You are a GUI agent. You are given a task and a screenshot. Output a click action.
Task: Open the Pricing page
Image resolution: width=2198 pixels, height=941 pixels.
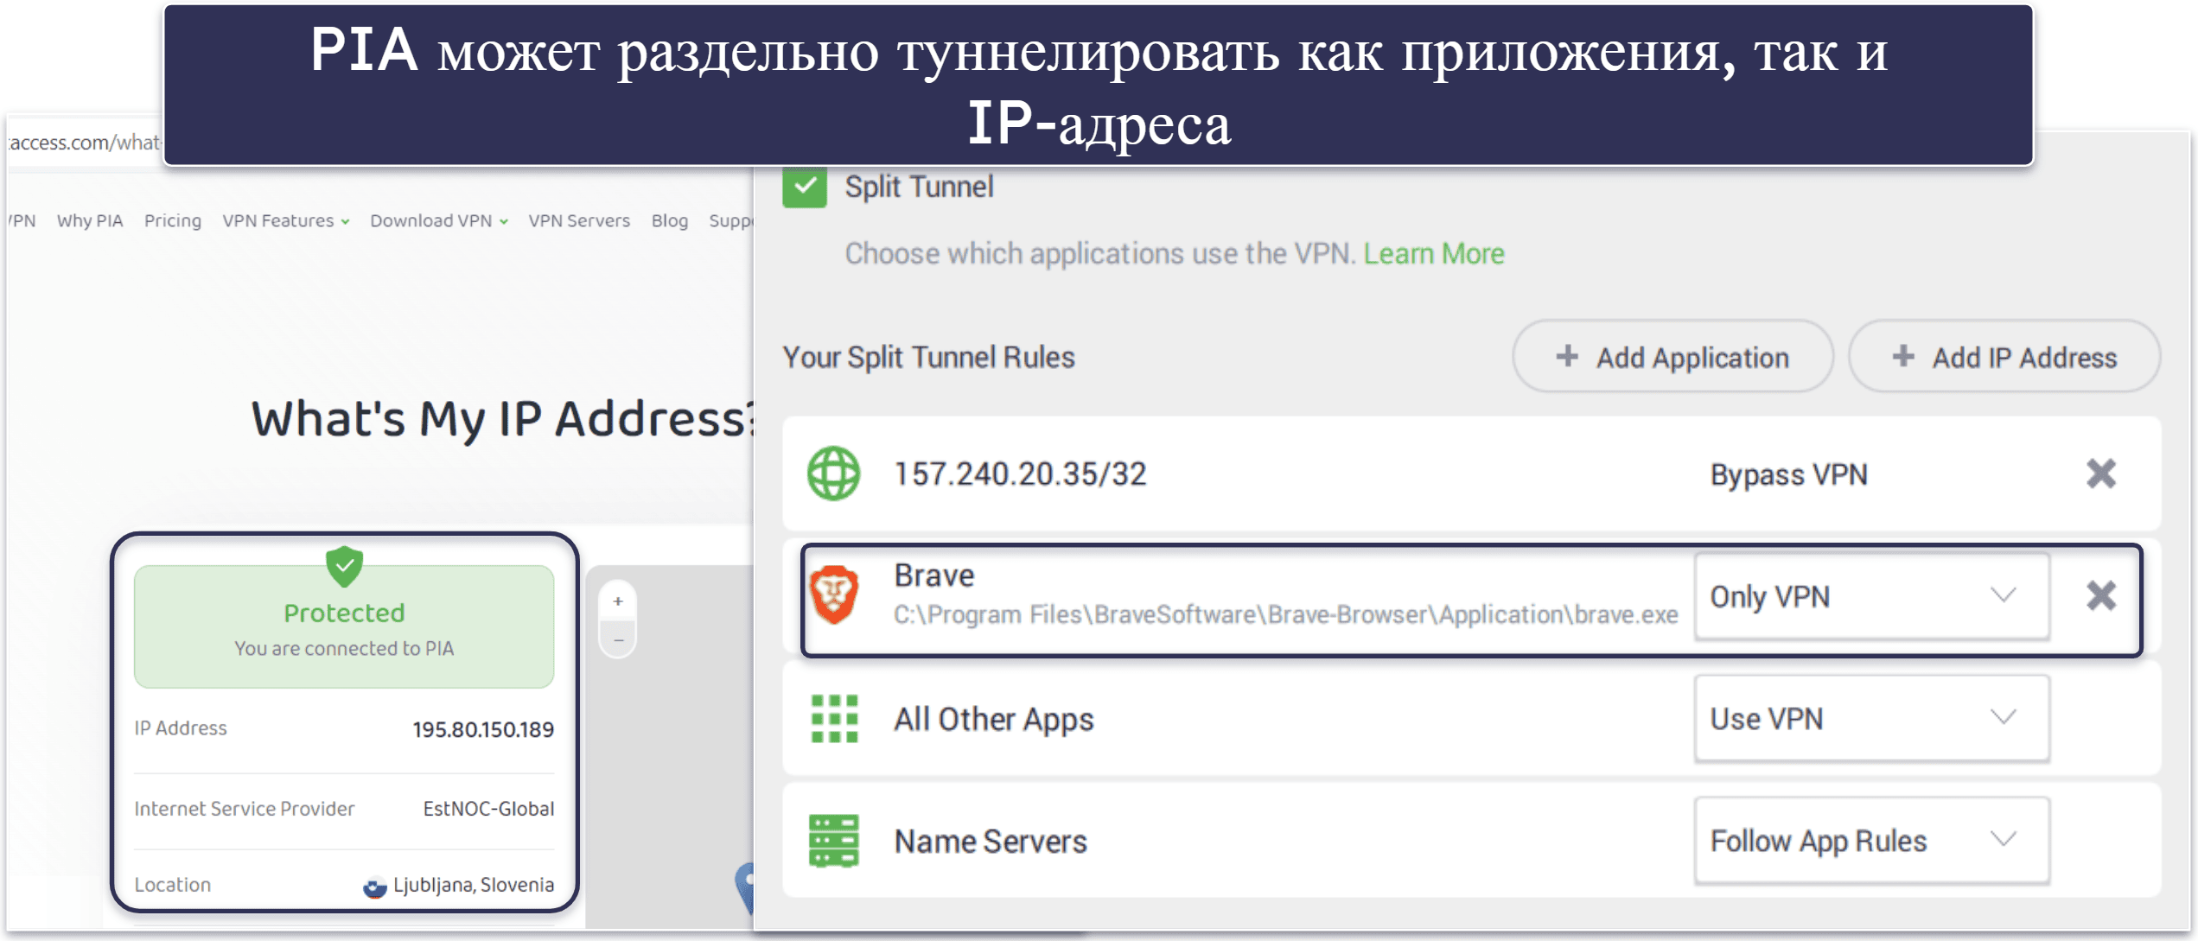173,221
